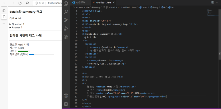The height and width of the screenshot is (109, 221).
Task: Open the Run and Debug view
Action: pos(66,29)
